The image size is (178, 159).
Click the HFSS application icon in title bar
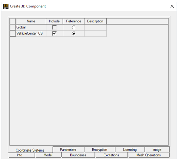click(x=6, y=6)
